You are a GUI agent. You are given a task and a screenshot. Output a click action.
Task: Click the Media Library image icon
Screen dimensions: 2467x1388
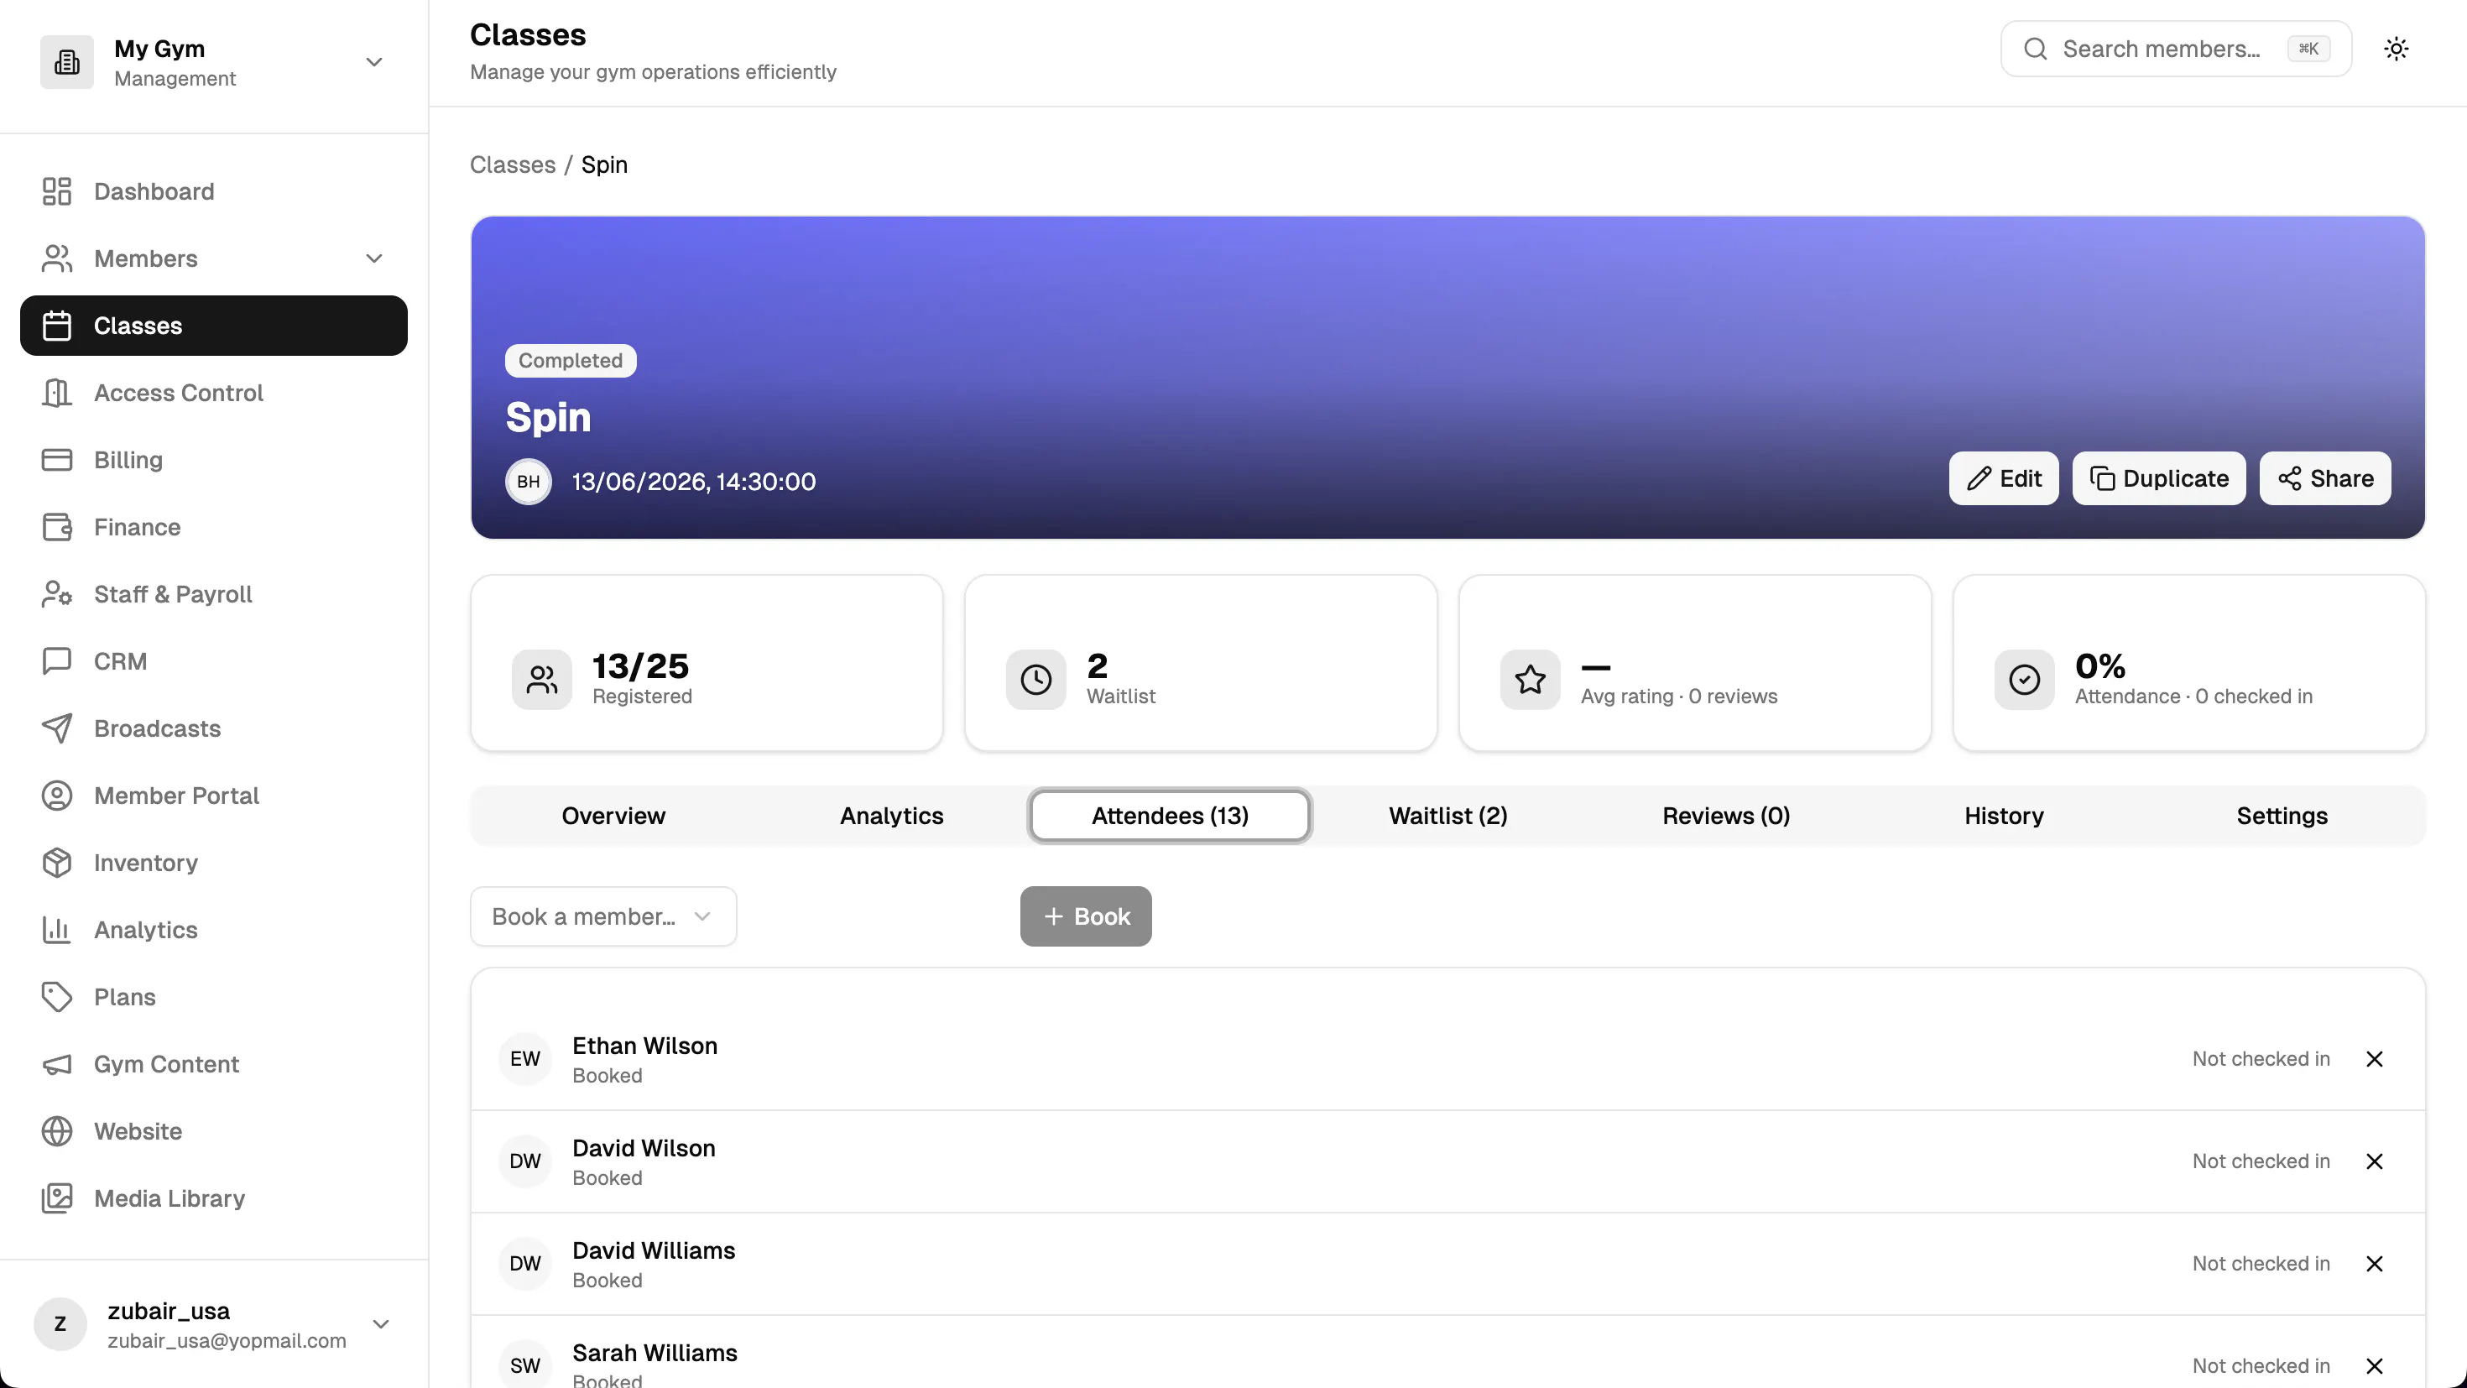pos(56,1198)
